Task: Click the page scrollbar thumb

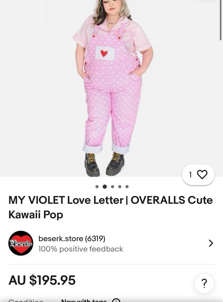Action: (x=221, y=20)
